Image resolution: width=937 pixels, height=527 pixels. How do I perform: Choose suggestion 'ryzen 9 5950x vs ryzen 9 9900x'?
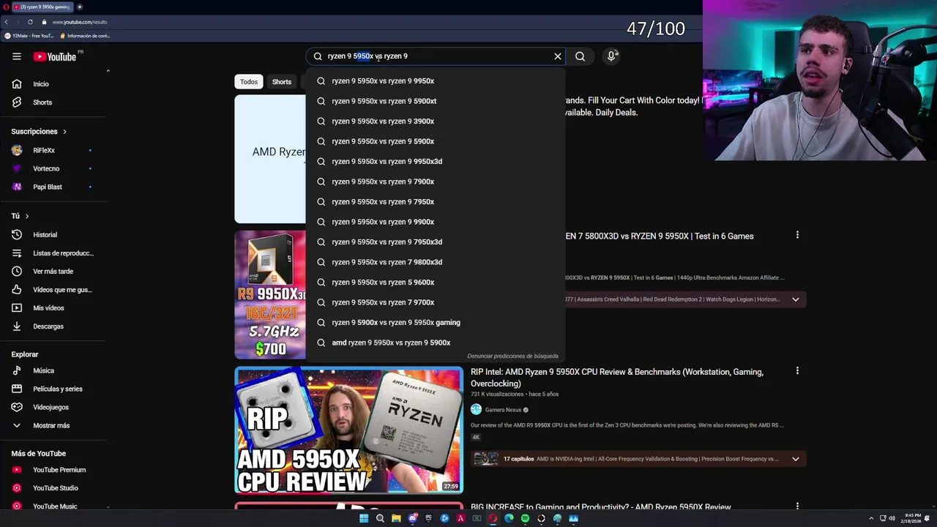(436, 222)
